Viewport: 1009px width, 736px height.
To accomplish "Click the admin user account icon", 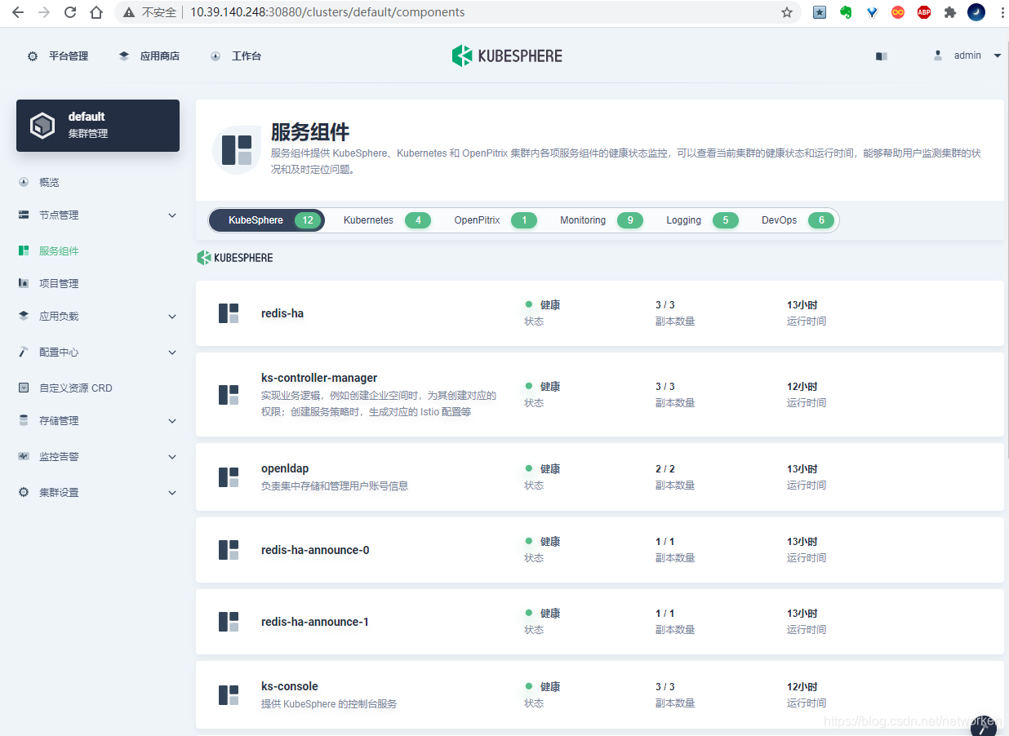I will click(x=937, y=55).
